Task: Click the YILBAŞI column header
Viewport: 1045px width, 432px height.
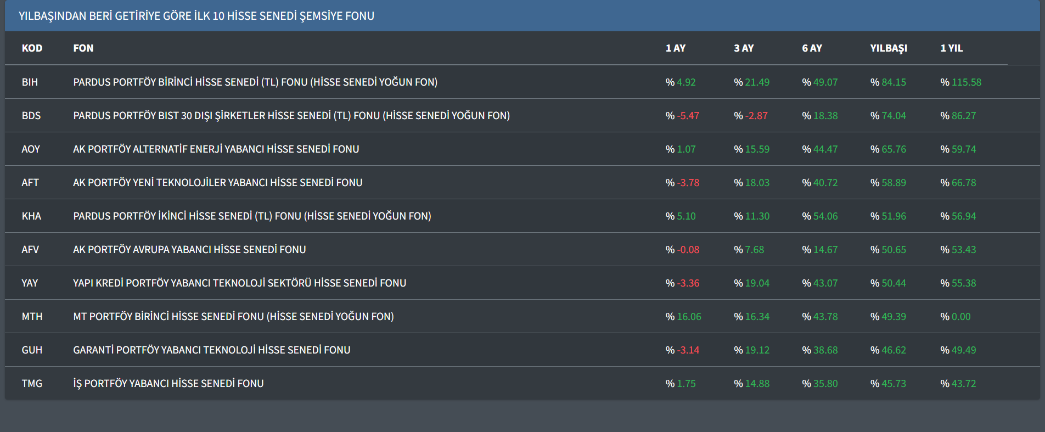Action: (x=888, y=48)
